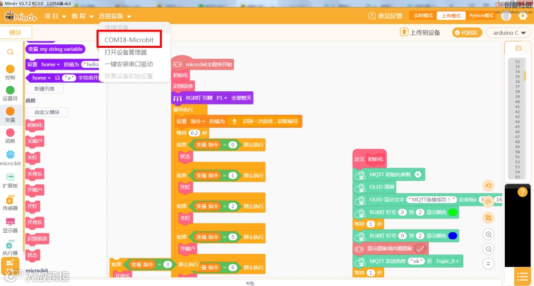
Task: Pick the green RGB灯 color swatch
Action: 452,213
